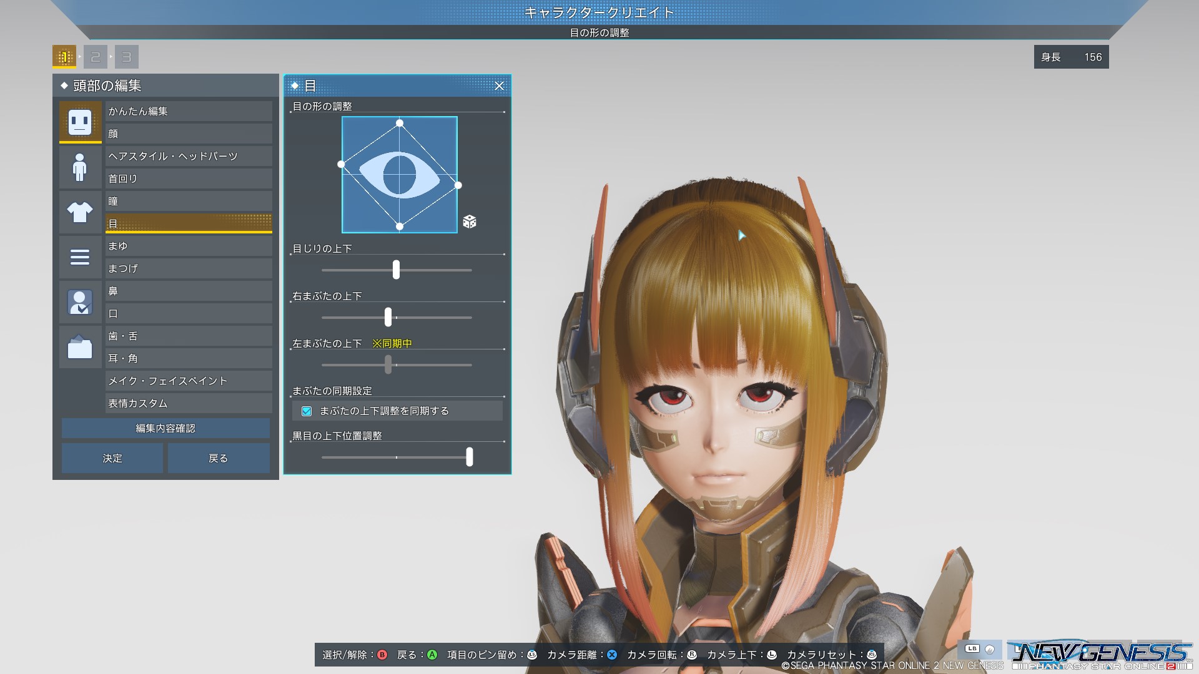This screenshot has width=1199, height=674.
Task: Close the 目 eye panel
Action: 499,86
